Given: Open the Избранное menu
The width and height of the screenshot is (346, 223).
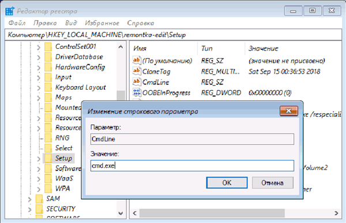Looking at the screenshot, I should coord(102,23).
